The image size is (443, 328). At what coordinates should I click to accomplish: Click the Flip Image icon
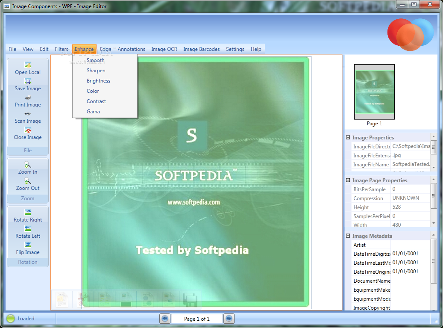coord(28,245)
